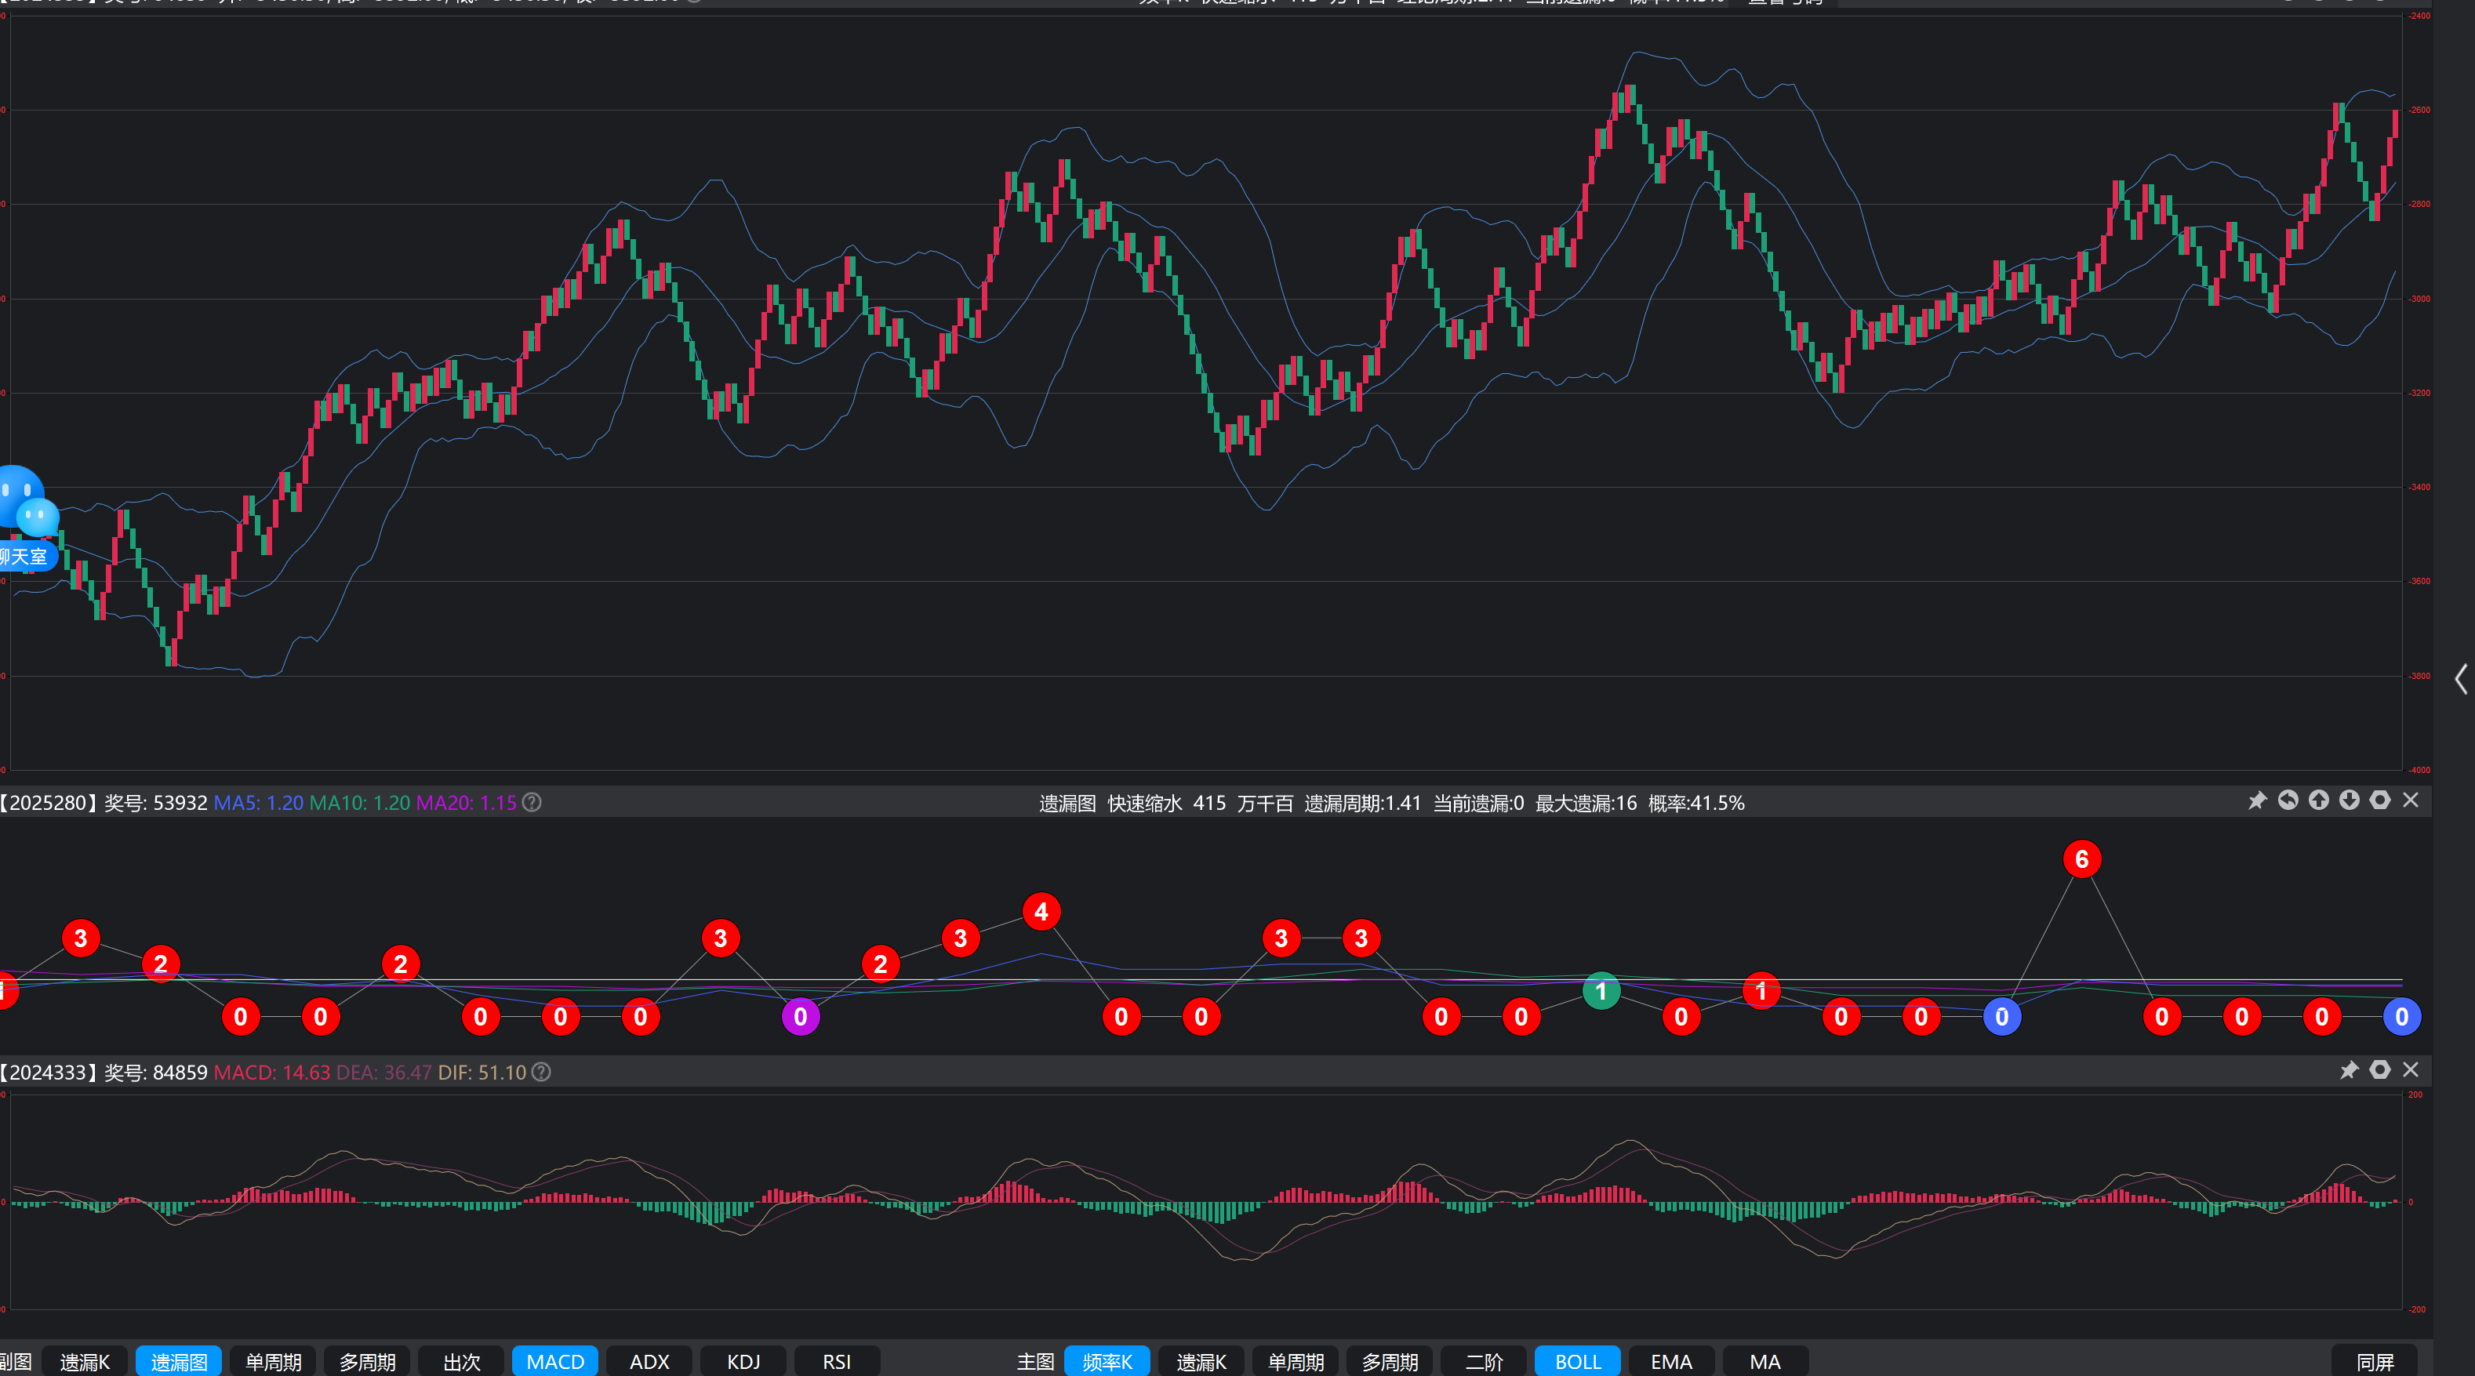2475x1376 pixels.
Task: Pin the MACD sub-chart panel
Action: pyautogui.click(x=2350, y=1070)
